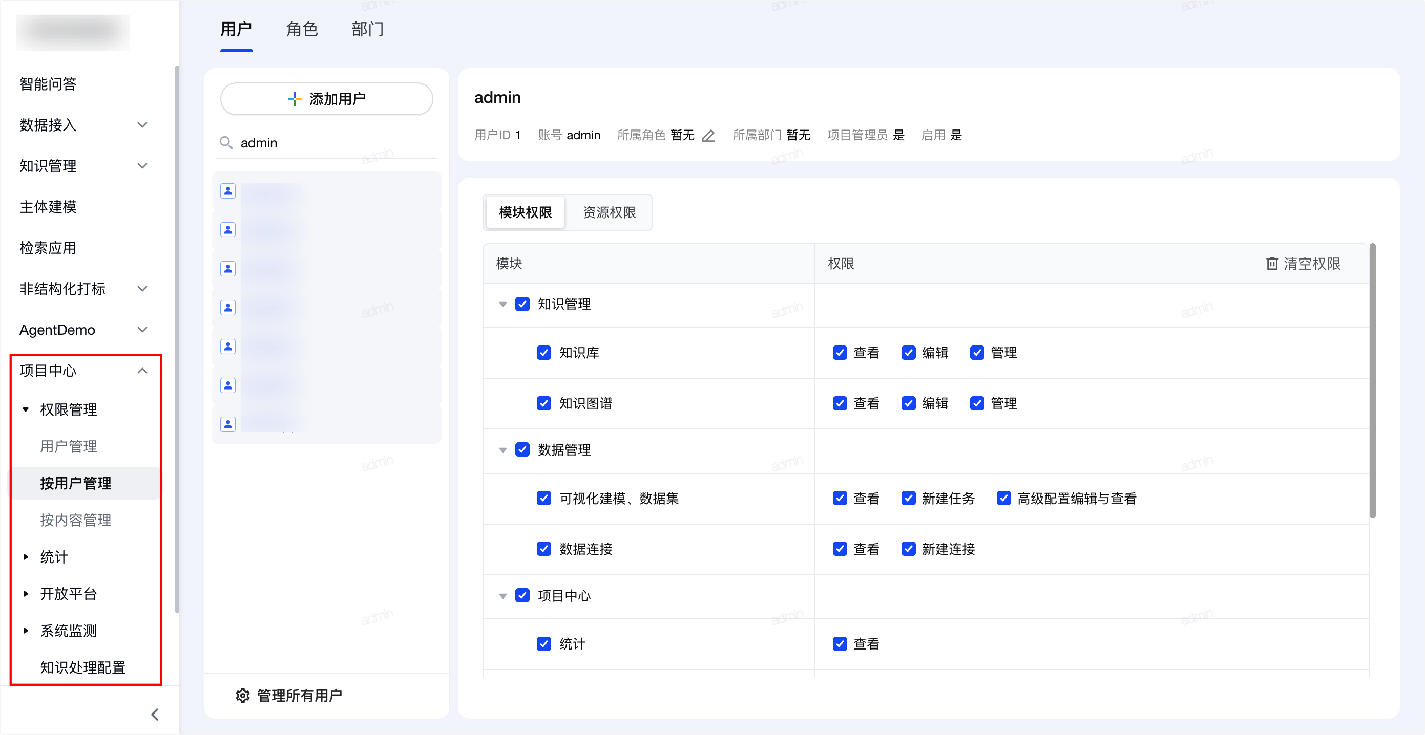Select the 模块权限 tab

click(525, 213)
